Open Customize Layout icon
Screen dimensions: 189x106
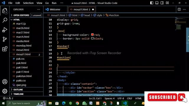[x=167, y=3]
